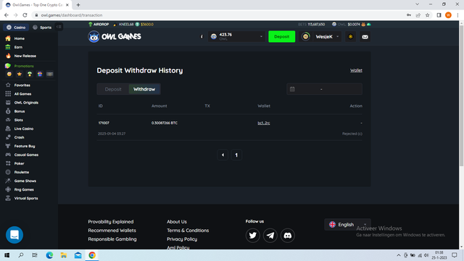Reload the page
Screen dimensions: 464x261
(25, 15)
